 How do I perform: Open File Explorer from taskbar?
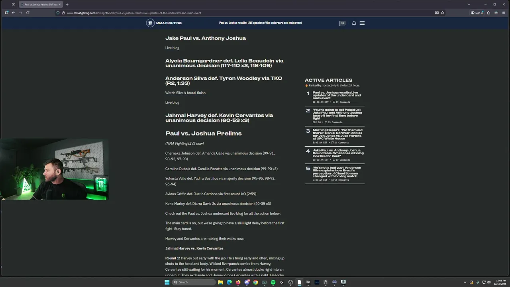(220, 282)
